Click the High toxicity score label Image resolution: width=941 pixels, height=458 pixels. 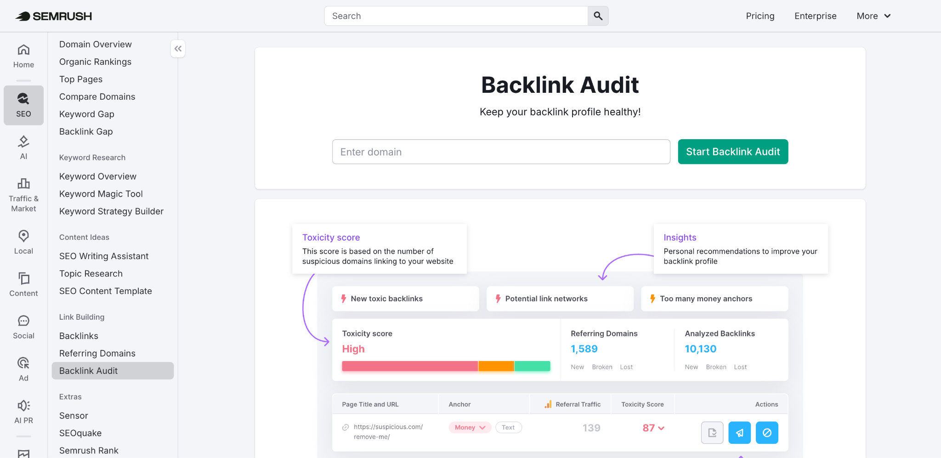coord(353,349)
